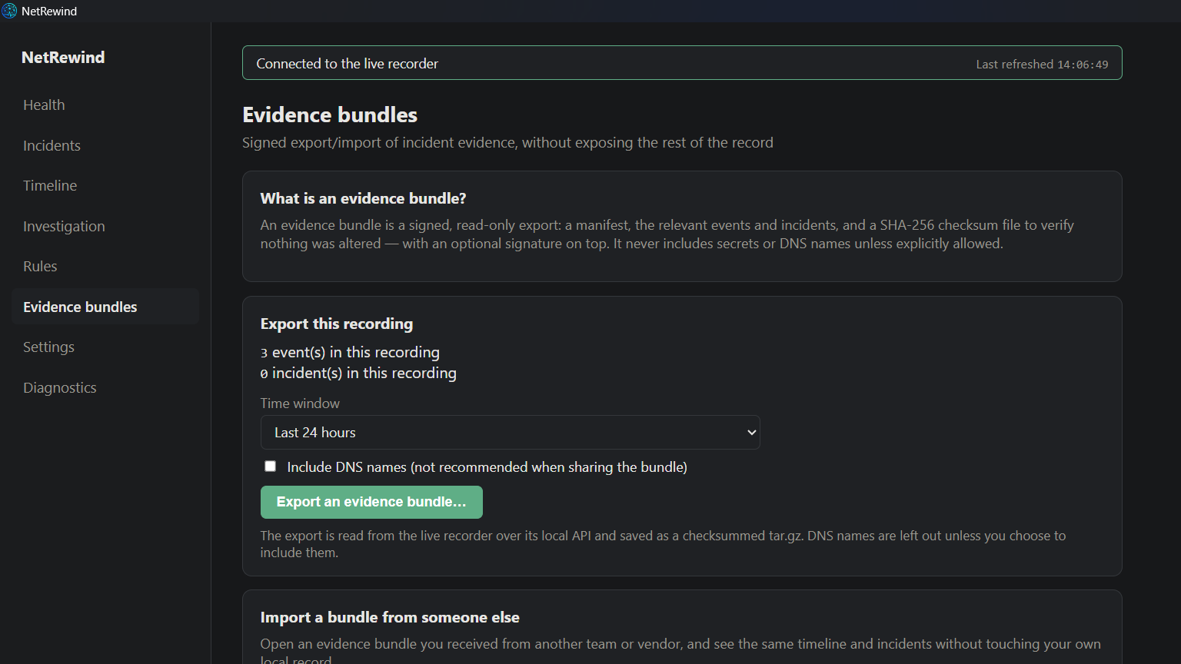Click the NetRewind sidebar heading
The width and height of the screenshot is (1181, 664).
pos(63,58)
